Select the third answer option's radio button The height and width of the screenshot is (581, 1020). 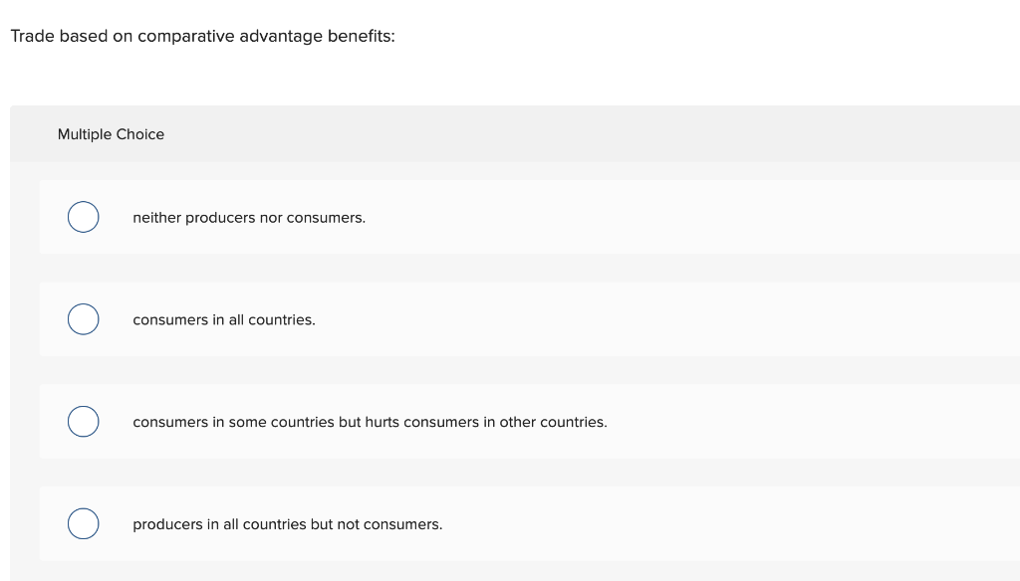[83, 421]
